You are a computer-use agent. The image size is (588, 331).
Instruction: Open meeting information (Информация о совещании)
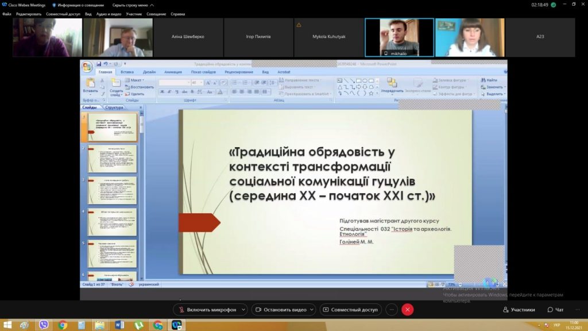[x=78, y=5]
